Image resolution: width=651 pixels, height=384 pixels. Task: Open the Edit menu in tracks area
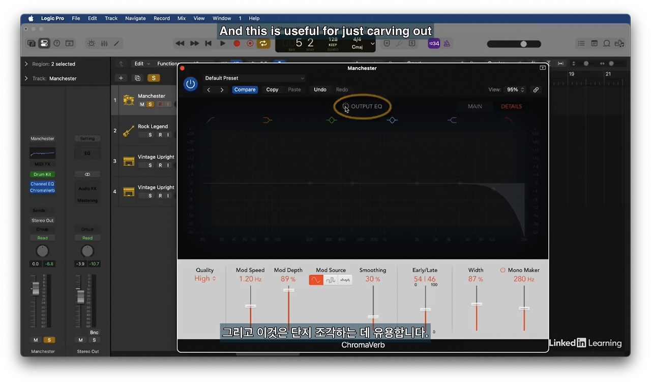pyautogui.click(x=142, y=63)
